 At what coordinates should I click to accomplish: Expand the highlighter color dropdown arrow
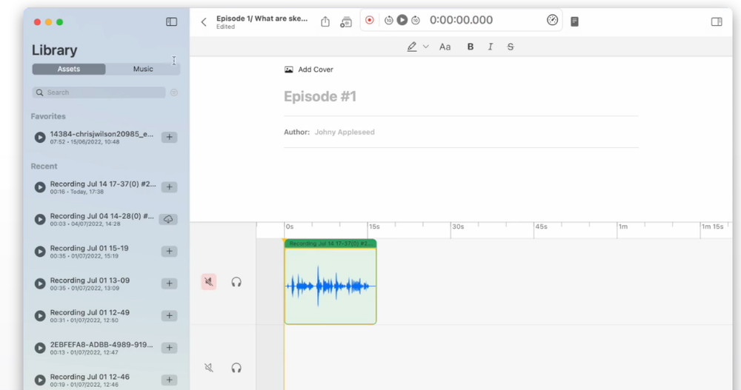pyautogui.click(x=426, y=47)
